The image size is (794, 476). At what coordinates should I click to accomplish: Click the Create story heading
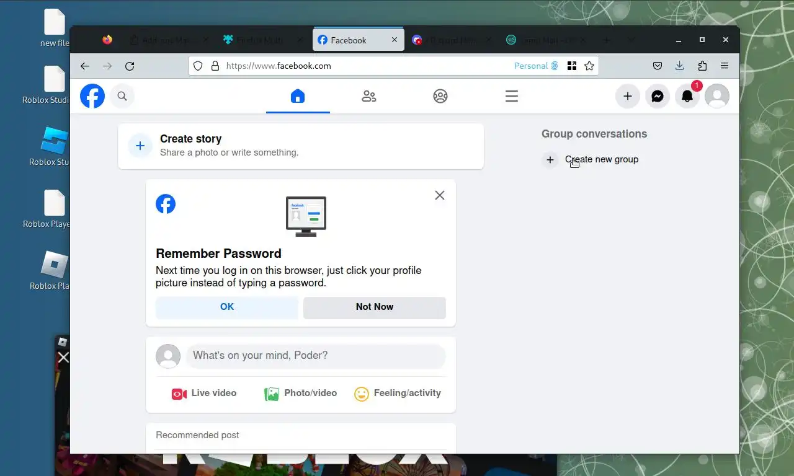pyautogui.click(x=190, y=139)
